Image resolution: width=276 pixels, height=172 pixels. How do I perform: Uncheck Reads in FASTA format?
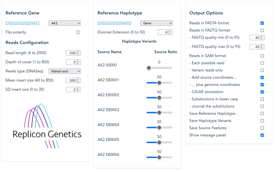click(x=262, y=23)
